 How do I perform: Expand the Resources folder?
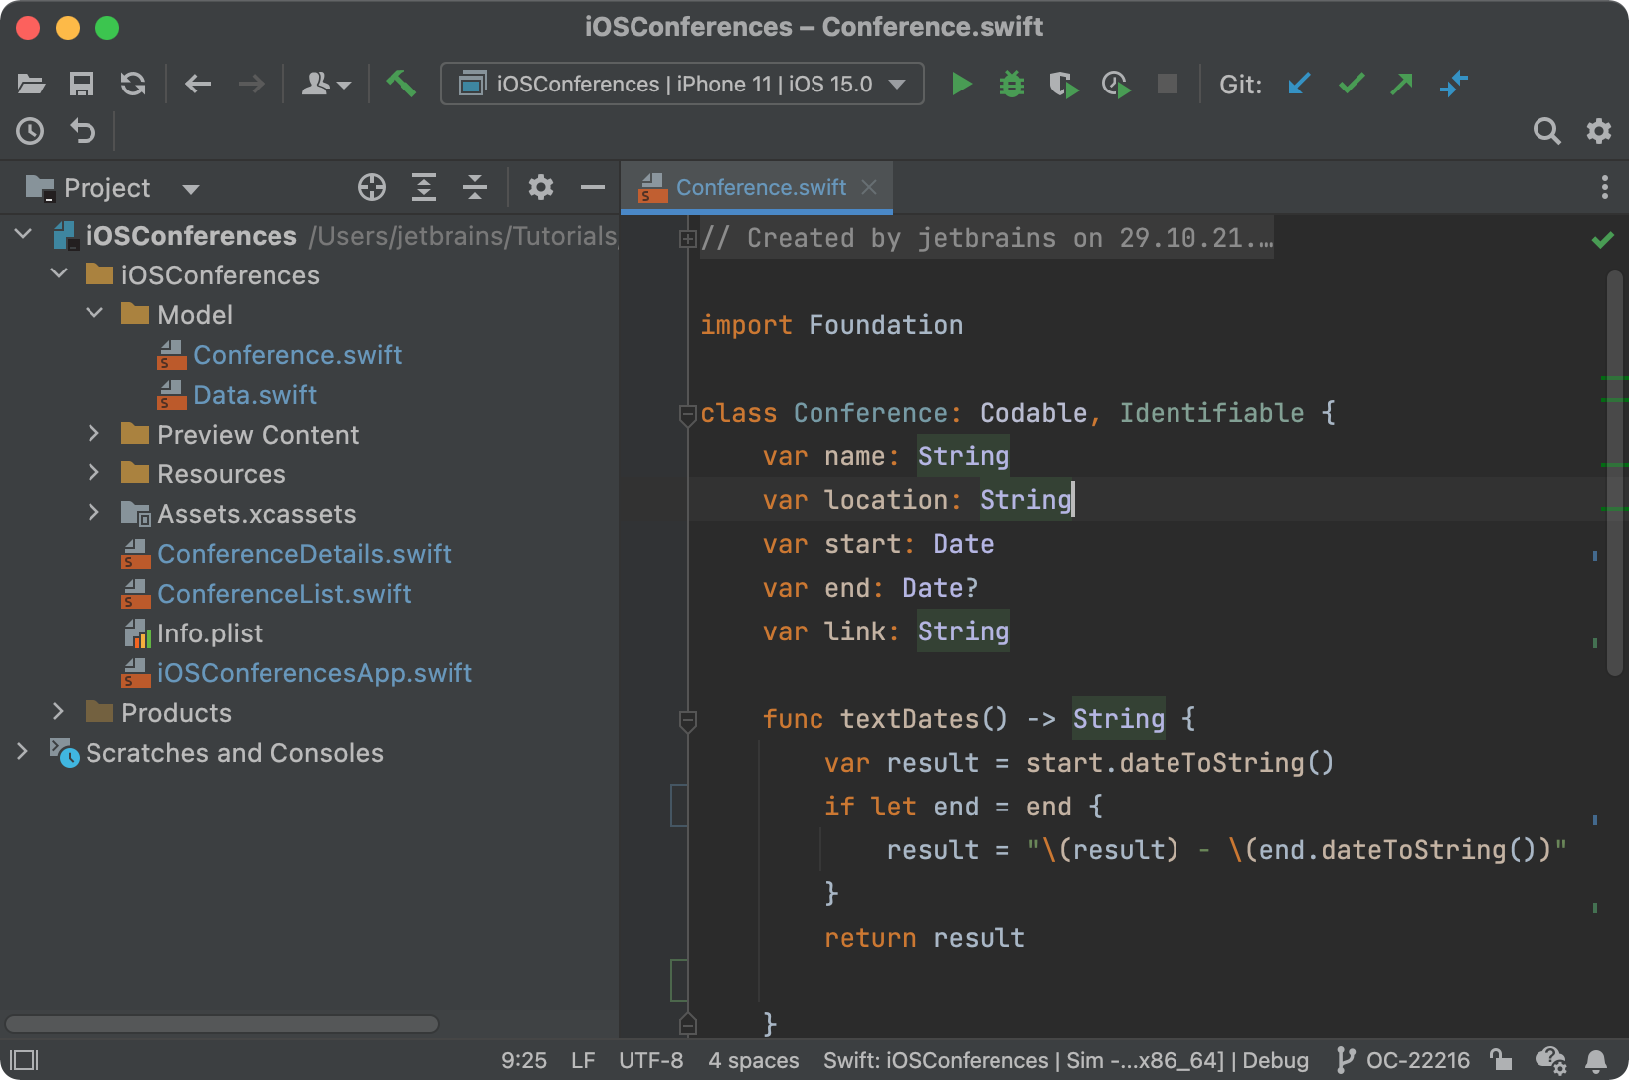pos(94,473)
